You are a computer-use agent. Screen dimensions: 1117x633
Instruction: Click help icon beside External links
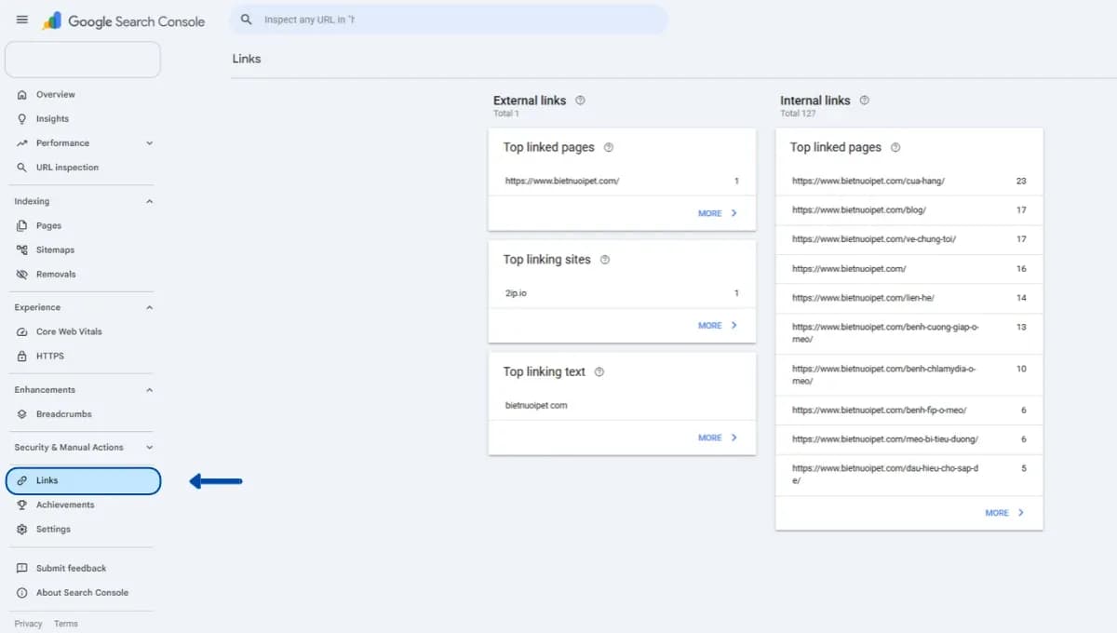pyautogui.click(x=580, y=100)
